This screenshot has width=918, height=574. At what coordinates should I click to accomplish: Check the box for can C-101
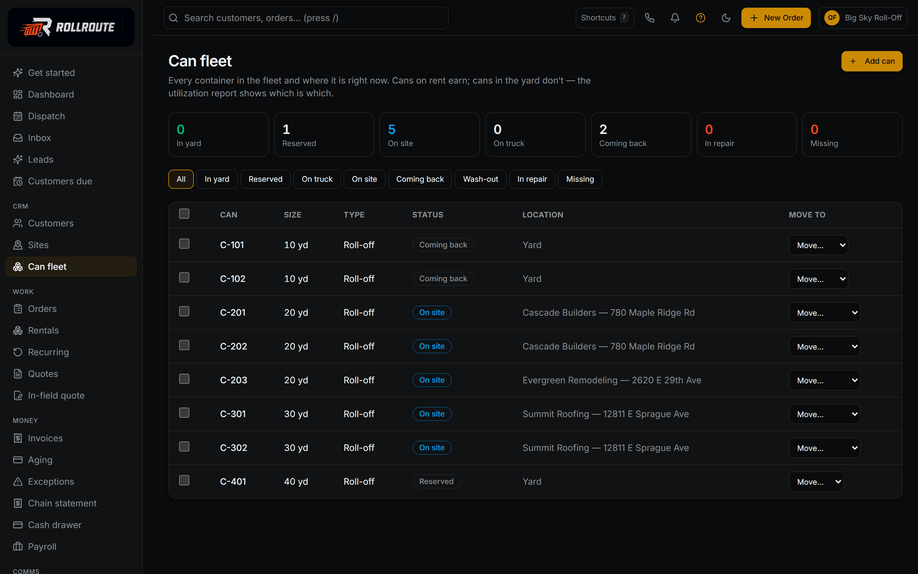click(184, 244)
